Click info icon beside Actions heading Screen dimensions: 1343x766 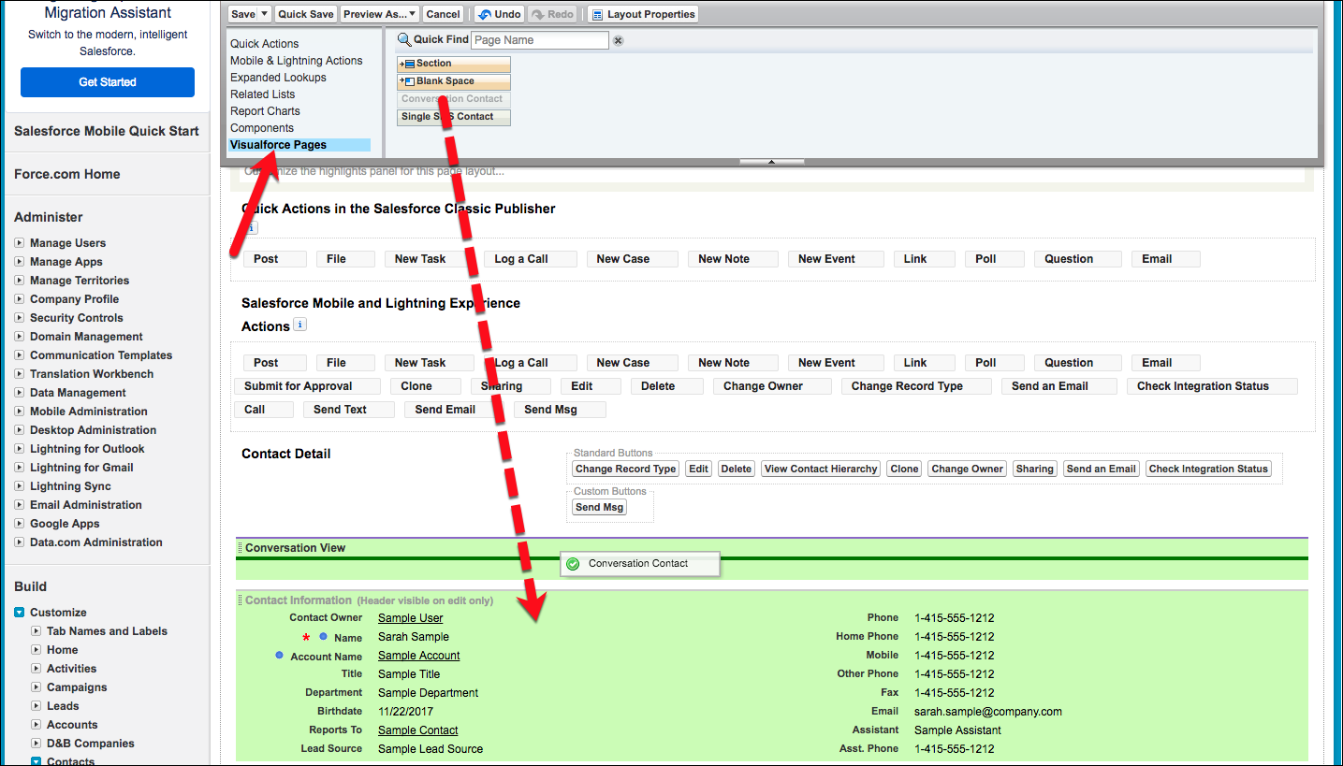pos(299,325)
